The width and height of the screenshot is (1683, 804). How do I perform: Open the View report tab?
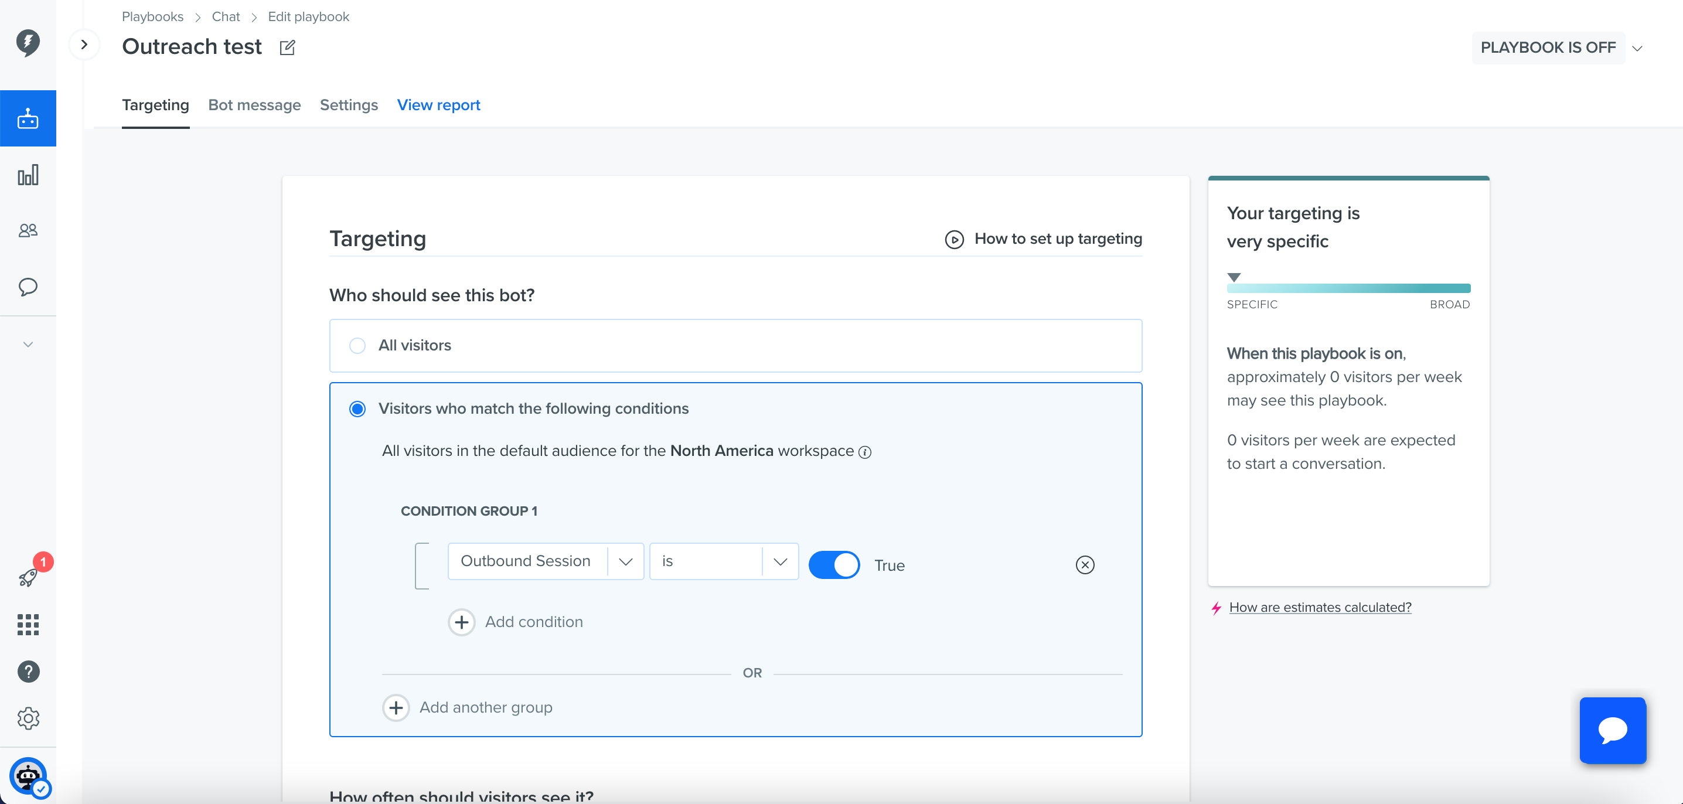pyautogui.click(x=438, y=105)
